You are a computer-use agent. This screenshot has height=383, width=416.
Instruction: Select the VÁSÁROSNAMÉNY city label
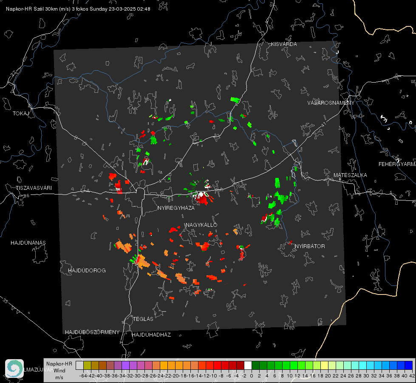pos(331,103)
